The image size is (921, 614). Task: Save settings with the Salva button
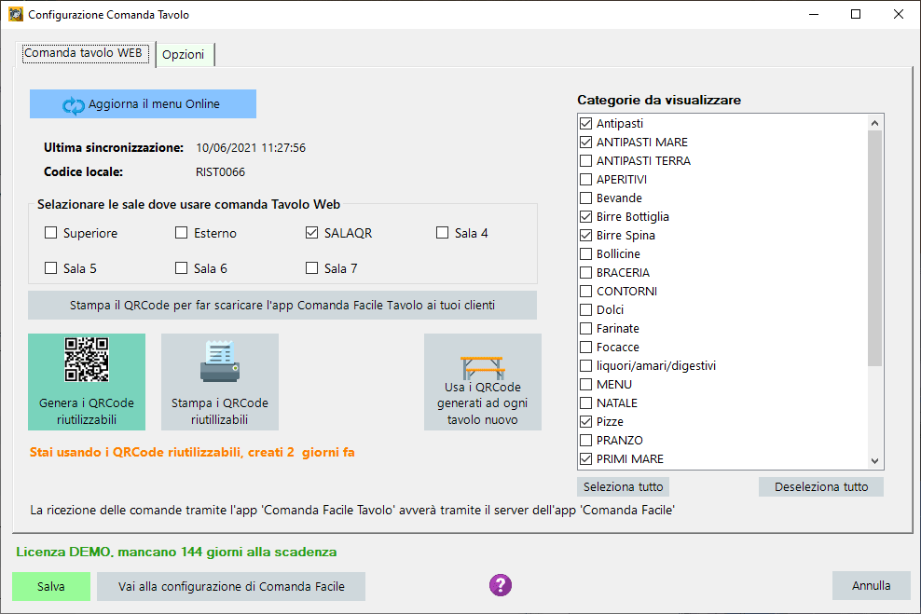pos(51,586)
